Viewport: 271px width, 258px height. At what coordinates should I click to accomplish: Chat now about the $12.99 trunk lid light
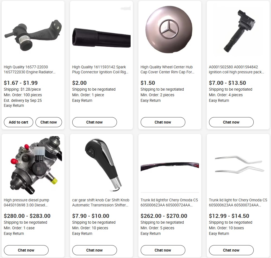click(231, 250)
